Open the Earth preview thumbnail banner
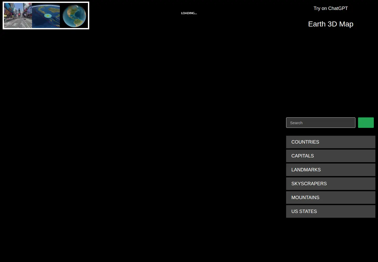 (46, 15)
